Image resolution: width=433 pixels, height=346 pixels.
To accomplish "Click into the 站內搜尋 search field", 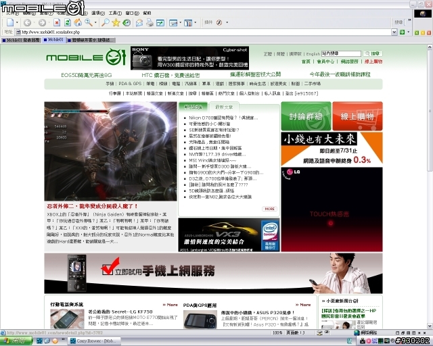I will 341,53.
